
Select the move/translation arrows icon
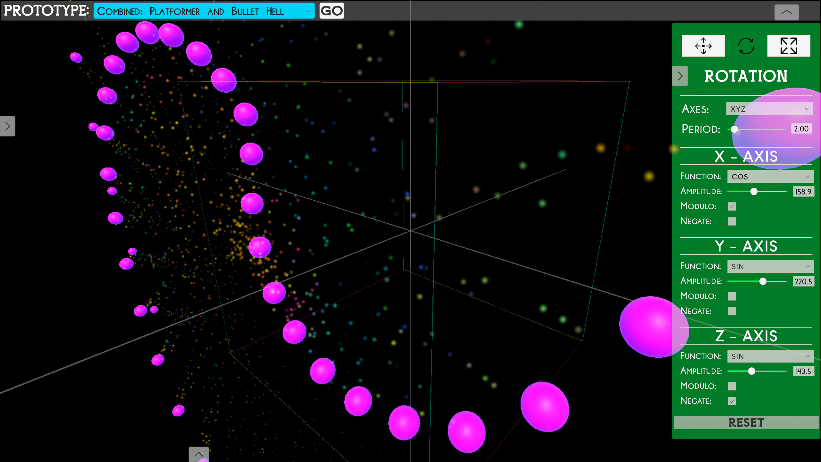[703, 46]
